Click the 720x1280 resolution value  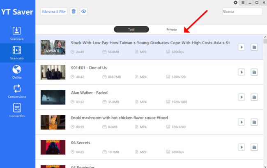pos(179,127)
